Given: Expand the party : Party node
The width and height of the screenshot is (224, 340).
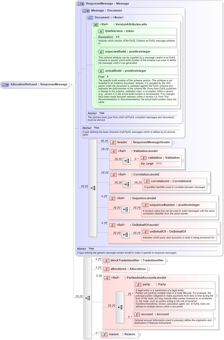Looking at the screenshot, I should click(x=217, y=295).
